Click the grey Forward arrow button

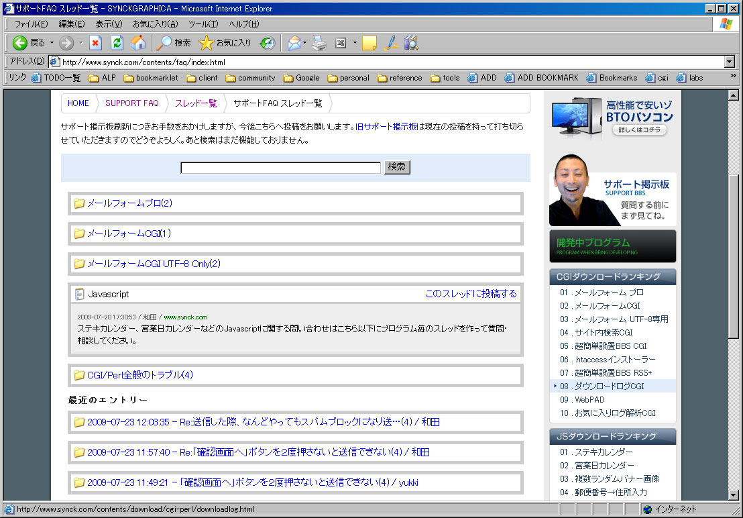pos(66,43)
